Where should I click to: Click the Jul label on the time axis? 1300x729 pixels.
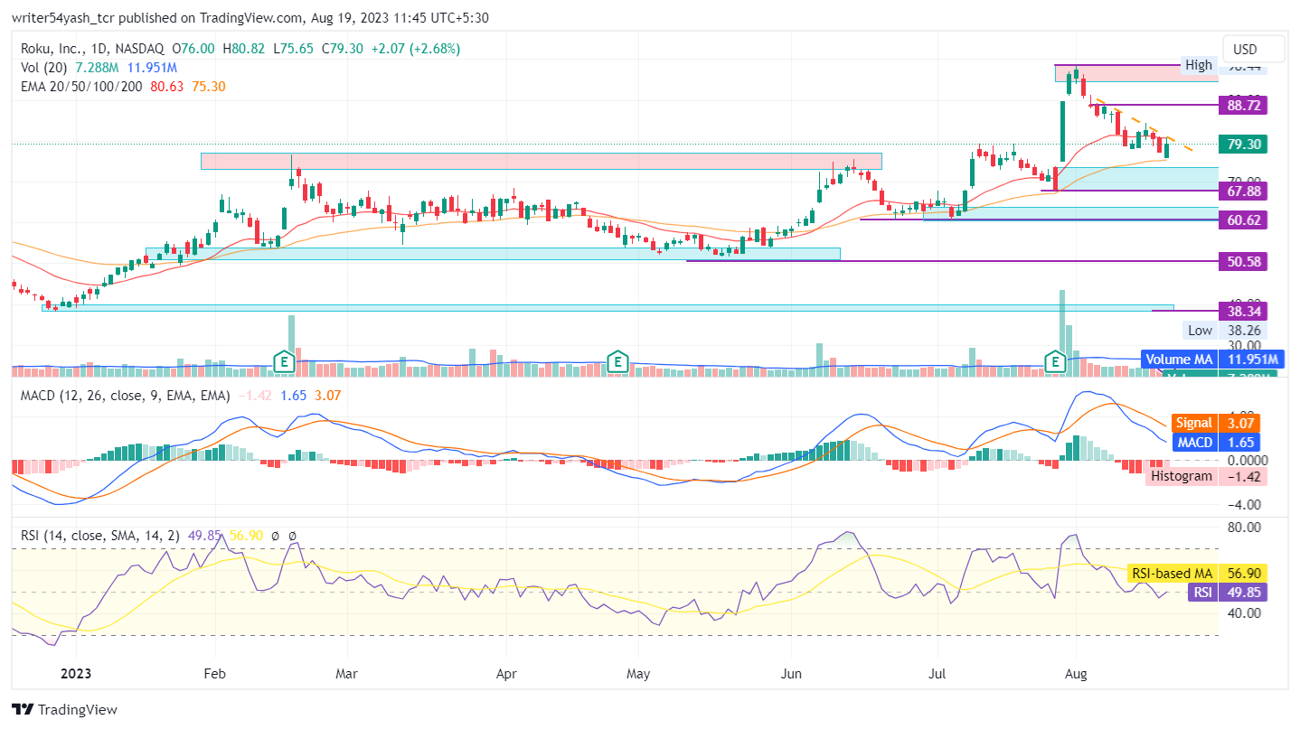click(x=937, y=673)
